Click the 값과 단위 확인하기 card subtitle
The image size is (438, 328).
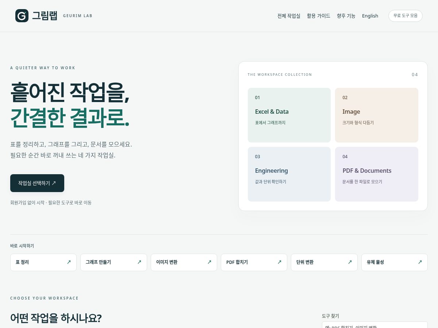pyautogui.click(x=270, y=182)
